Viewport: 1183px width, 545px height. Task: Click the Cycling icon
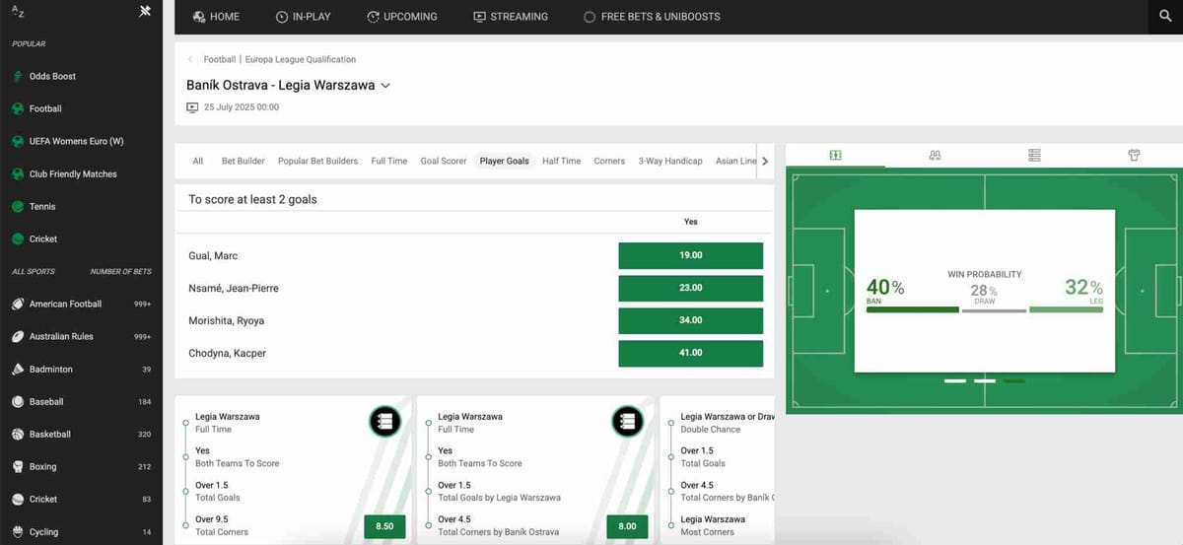point(18,531)
